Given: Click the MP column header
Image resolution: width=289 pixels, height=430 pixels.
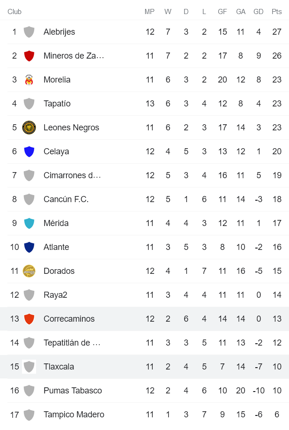Looking at the screenshot, I should pyautogui.click(x=149, y=12).
